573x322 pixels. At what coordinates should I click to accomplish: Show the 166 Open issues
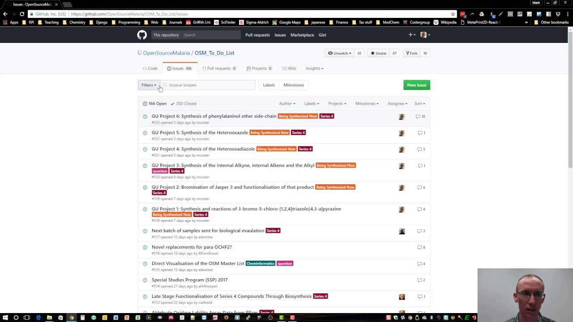click(154, 104)
